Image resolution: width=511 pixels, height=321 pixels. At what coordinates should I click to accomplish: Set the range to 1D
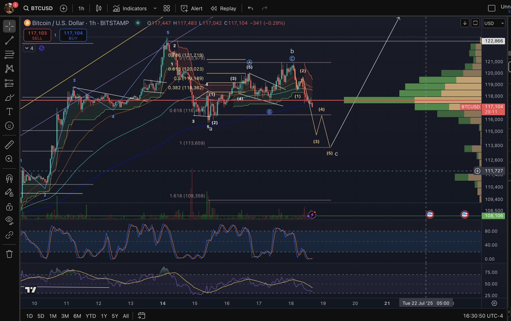tap(29, 316)
